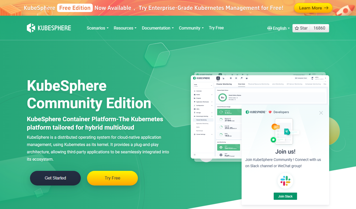356x209 pixels.
Task: Click Projects icon in dashboard sidebar
Action: pyautogui.click(x=195, y=98)
